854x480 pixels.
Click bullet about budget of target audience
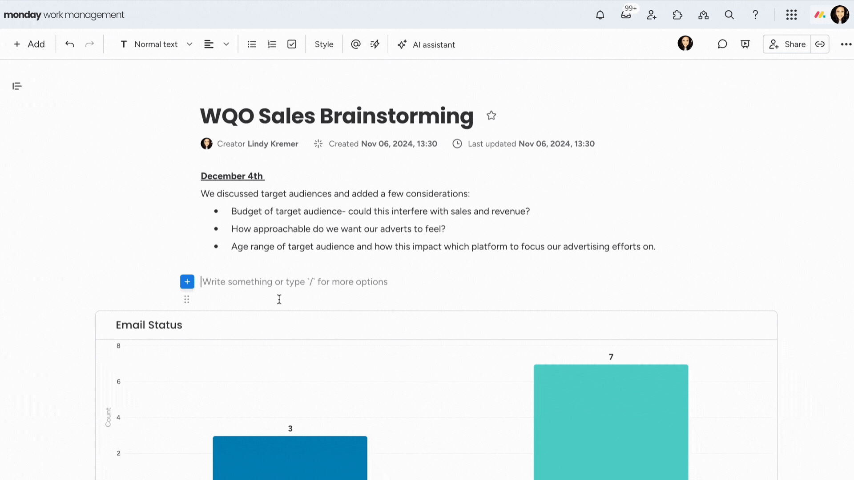[x=380, y=211]
